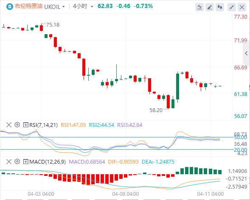Click the 56.07 price axis label
The height and width of the screenshot is (200, 250).
[240, 116]
